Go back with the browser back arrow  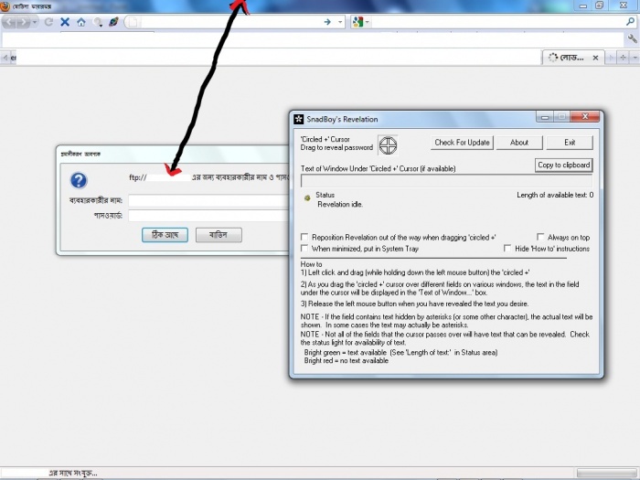click(x=9, y=22)
